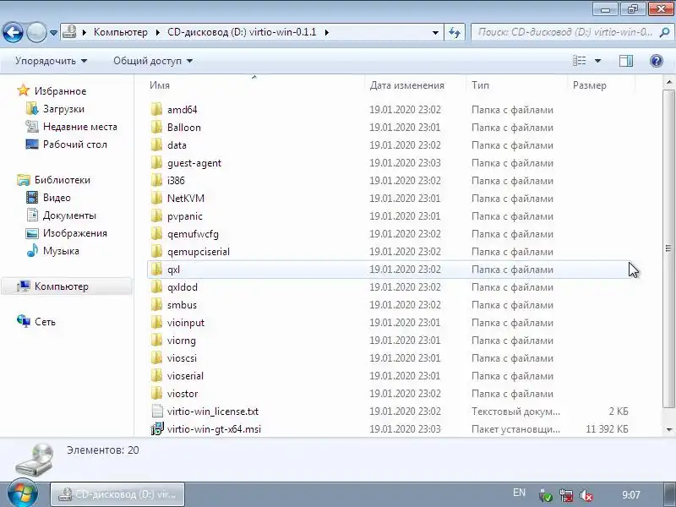This screenshot has height=507, width=676.
Task: Select the viostor folder icon
Action: coord(157,394)
